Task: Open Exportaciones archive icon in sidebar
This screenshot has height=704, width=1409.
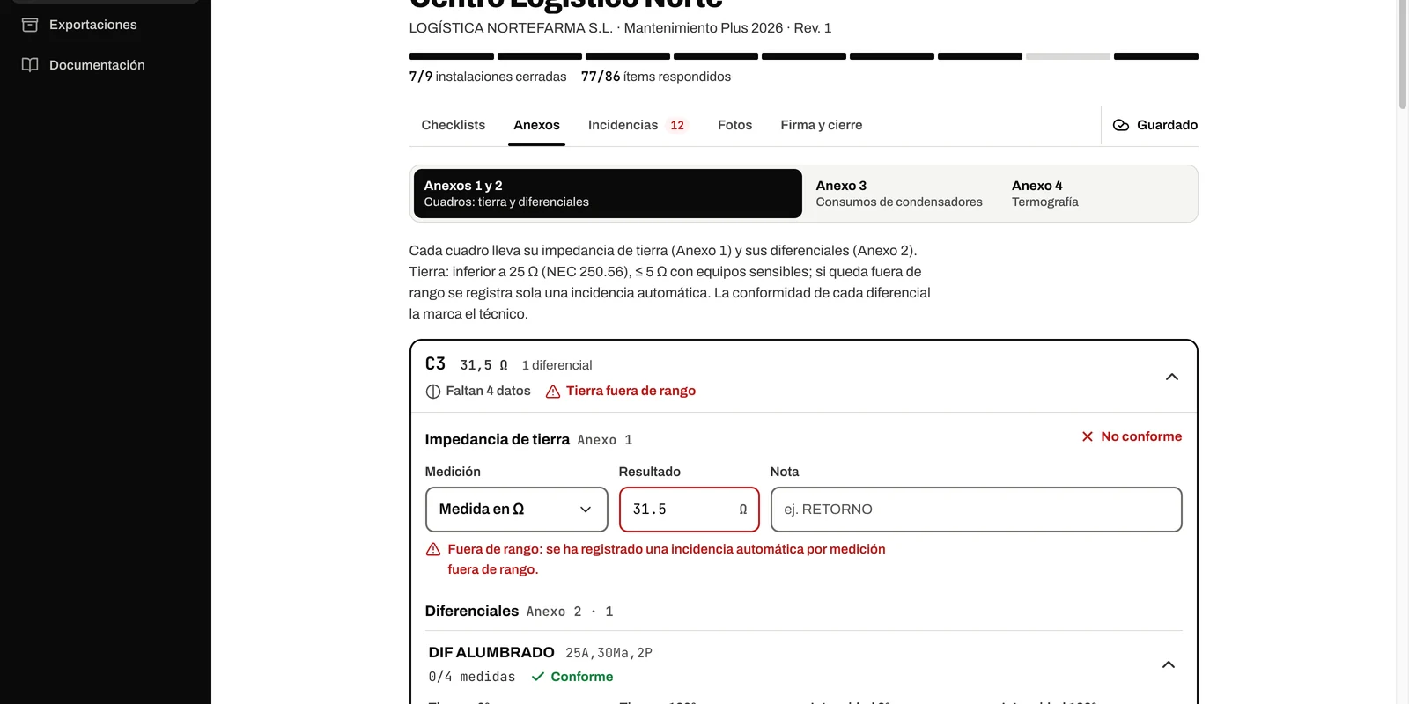Action: pos(30,25)
